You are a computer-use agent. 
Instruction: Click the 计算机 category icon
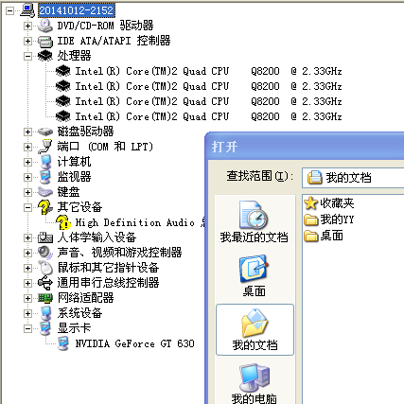(x=45, y=162)
